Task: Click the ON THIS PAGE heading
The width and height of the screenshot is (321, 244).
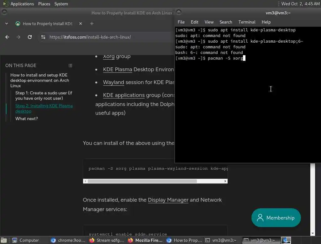Action: pos(21,66)
